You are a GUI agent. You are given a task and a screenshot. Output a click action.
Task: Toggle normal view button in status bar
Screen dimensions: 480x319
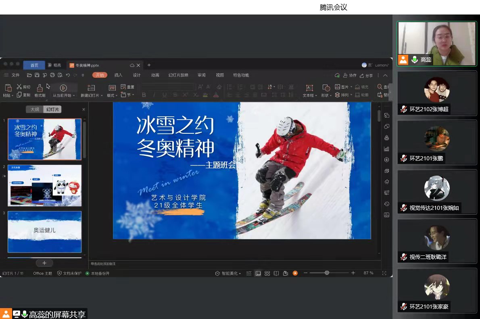tap(258, 273)
